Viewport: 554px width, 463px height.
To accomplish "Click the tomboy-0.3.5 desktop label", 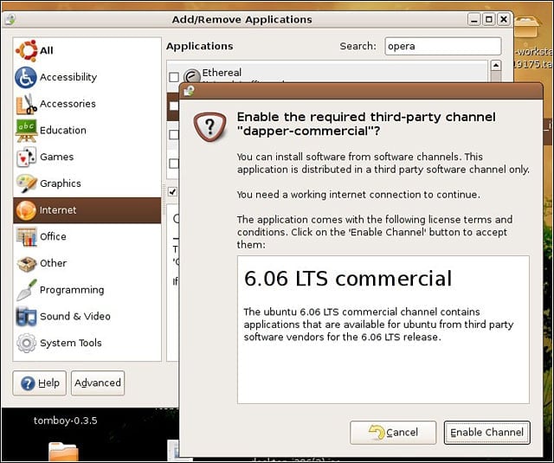I will tap(66, 421).
